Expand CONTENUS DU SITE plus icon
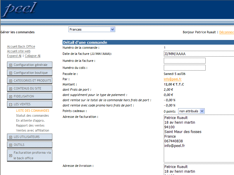This screenshot has height=175, width=234. coord(11,89)
